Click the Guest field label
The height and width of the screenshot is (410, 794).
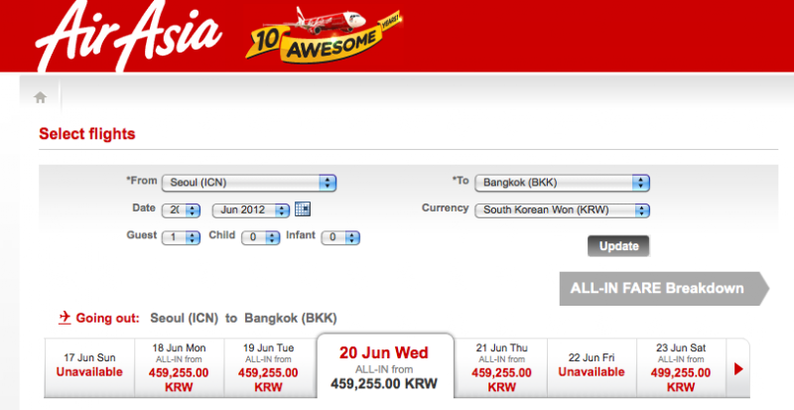[142, 235]
